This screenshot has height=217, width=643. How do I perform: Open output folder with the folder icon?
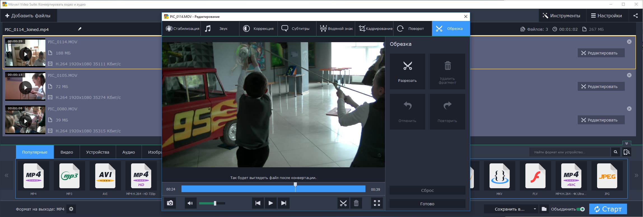tap(544, 209)
